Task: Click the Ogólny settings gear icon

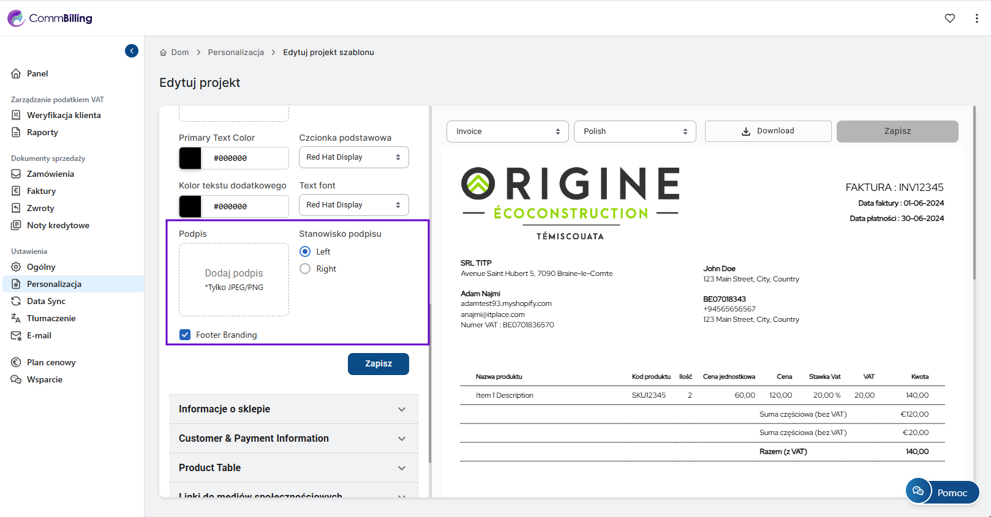Action: (x=17, y=267)
